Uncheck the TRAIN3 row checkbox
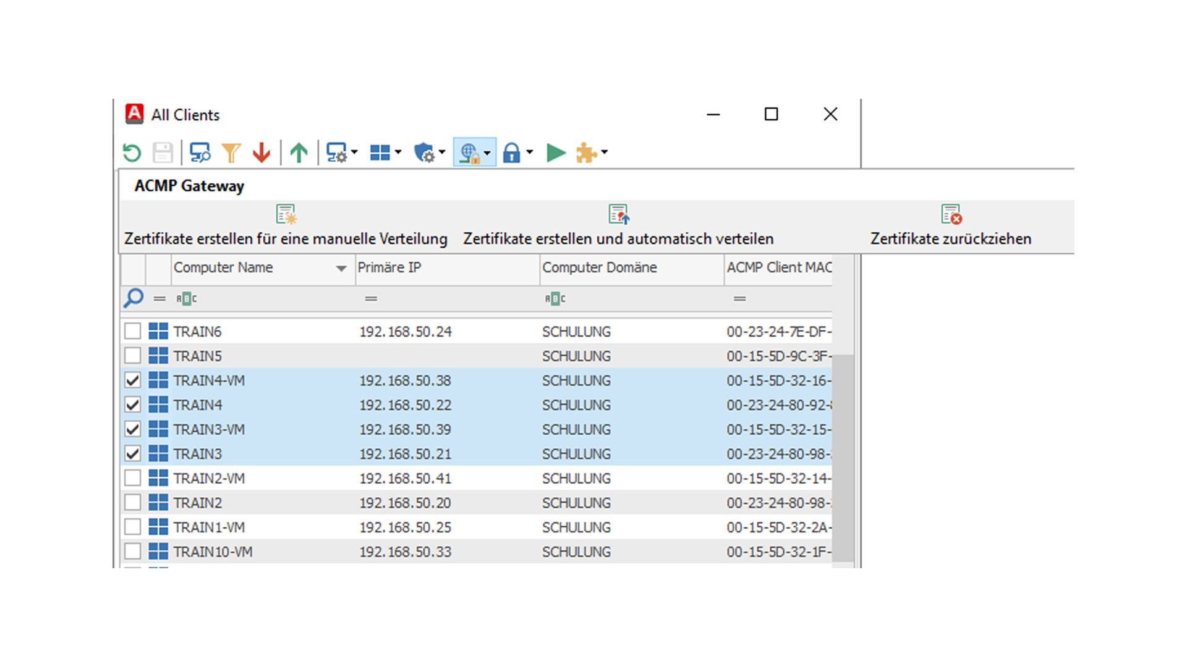This screenshot has height=667, width=1187. coord(132,453)
